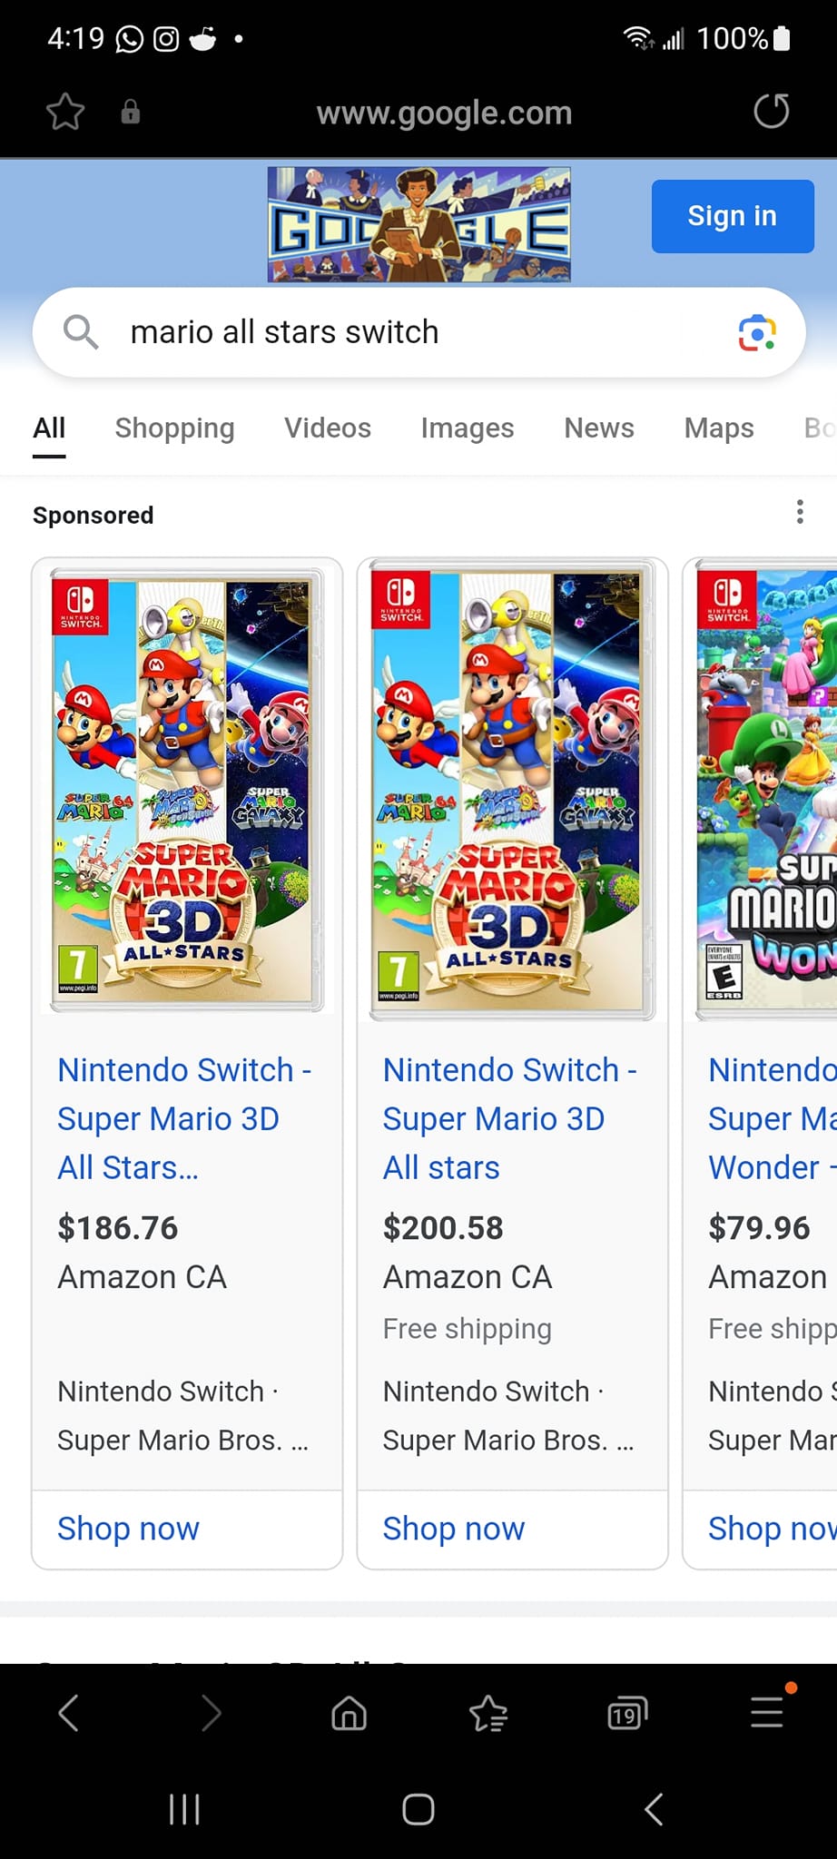The image size is (837, 1859).
Task: Switch to the Videos tab
Action: 328,428
